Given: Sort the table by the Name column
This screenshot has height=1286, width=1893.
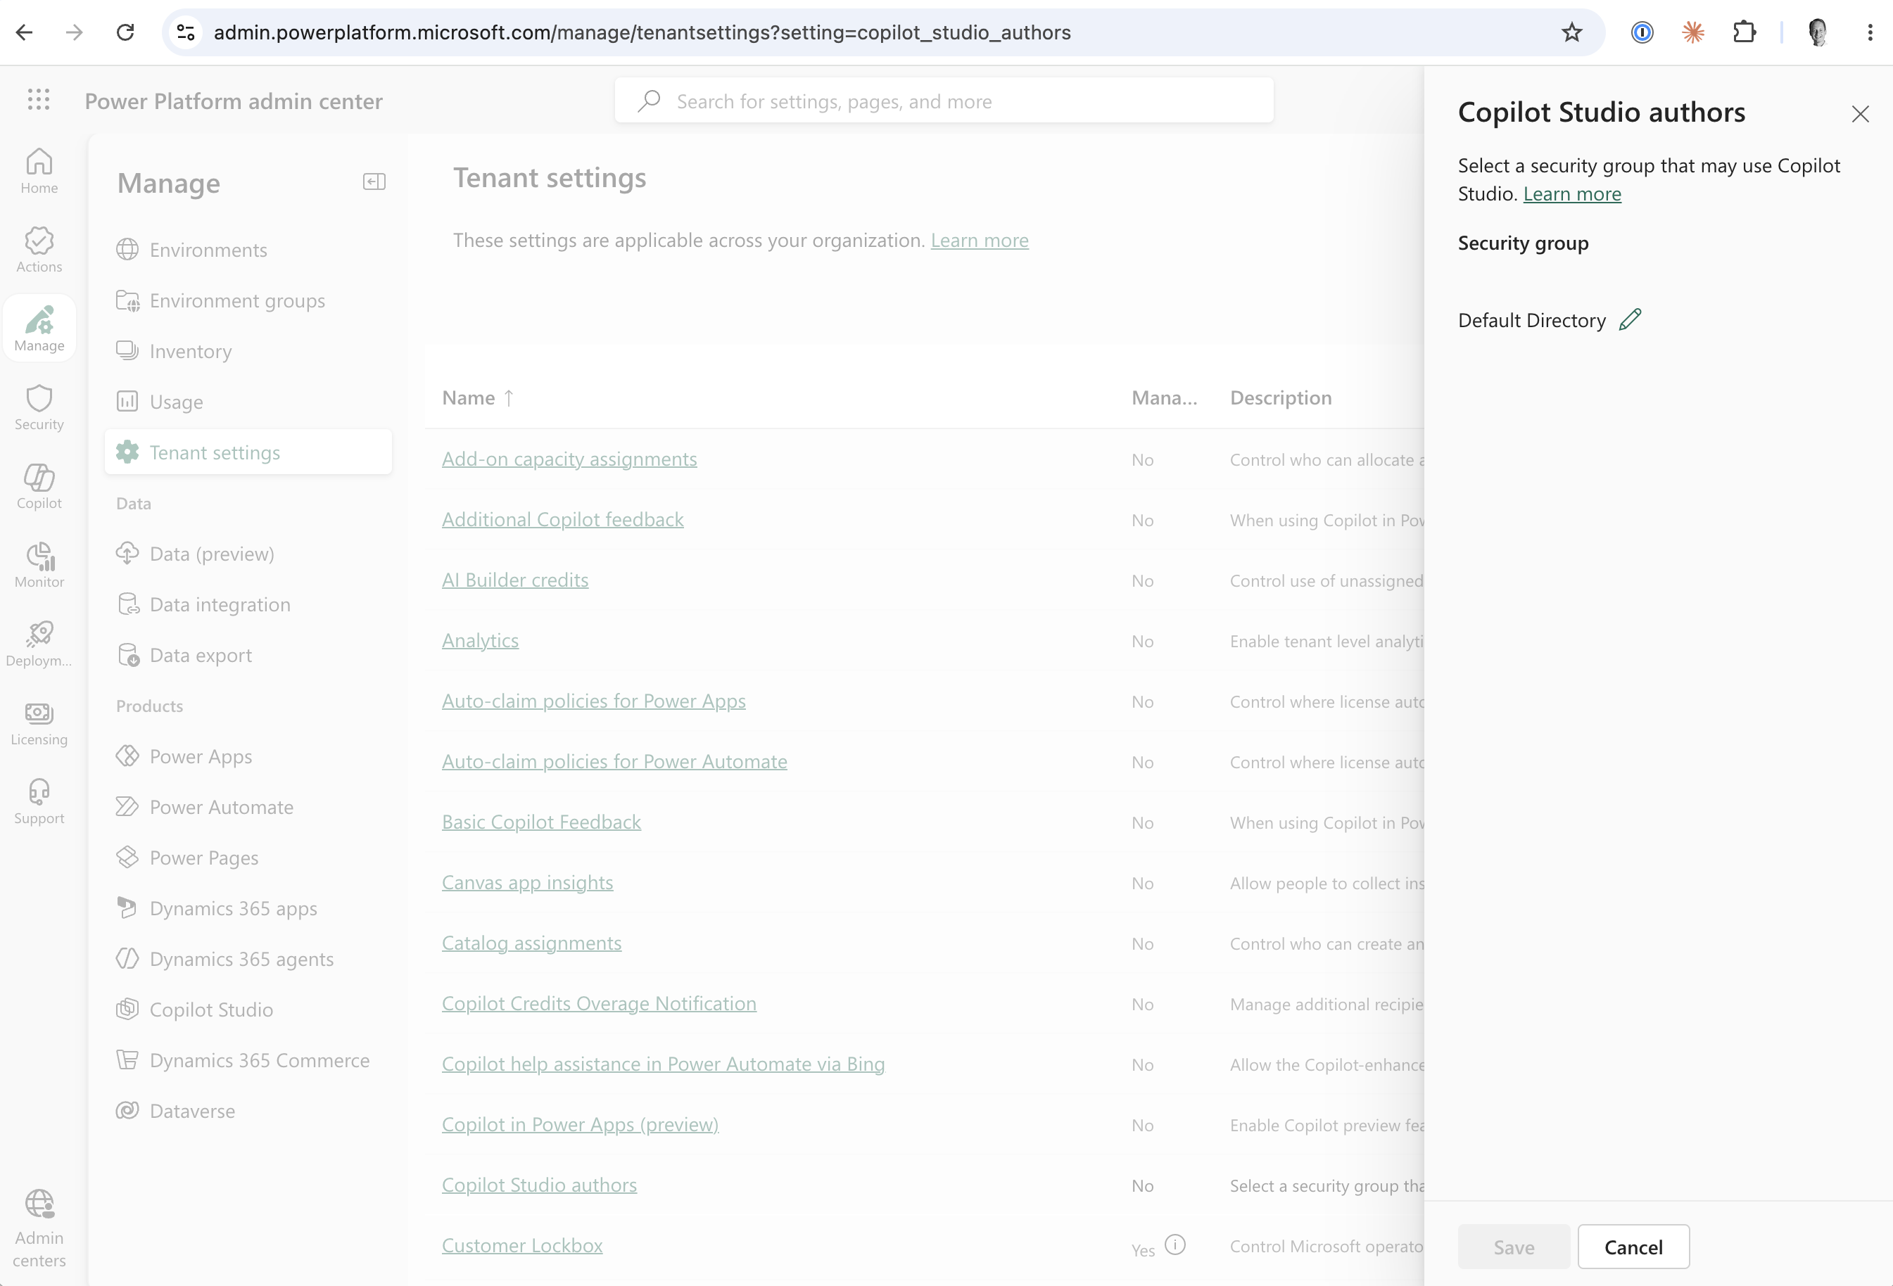Looking at the screenshot, I should (477, 397).
